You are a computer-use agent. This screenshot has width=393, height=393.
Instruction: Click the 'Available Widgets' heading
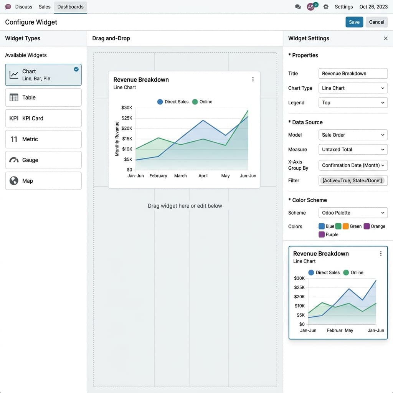26,55
